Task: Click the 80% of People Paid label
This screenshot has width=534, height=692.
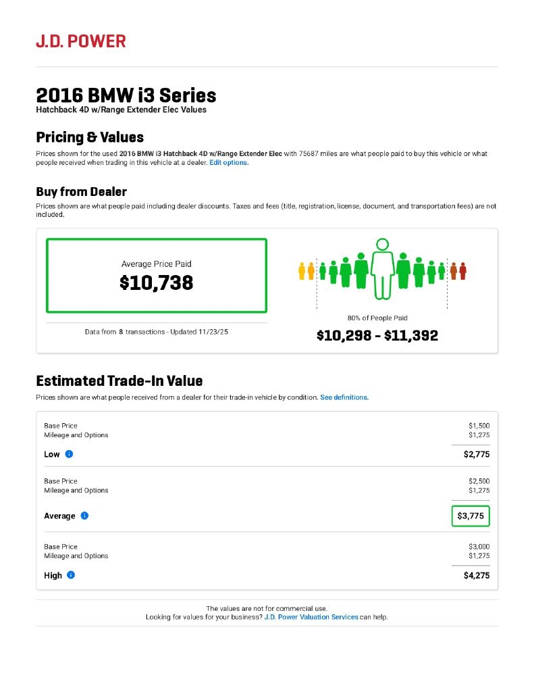Action: (x=377, y=318)
